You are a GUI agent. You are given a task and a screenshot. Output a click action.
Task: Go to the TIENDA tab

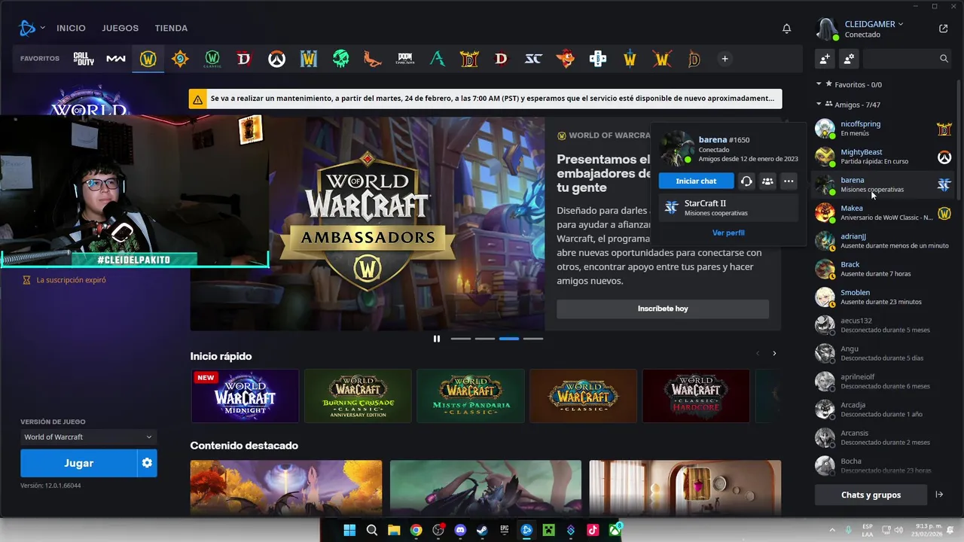click(171, 28)
